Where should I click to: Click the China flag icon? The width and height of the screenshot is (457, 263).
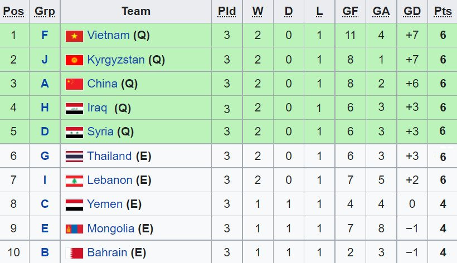click(74, 84)
